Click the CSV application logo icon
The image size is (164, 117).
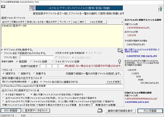(x=32, y=8)
